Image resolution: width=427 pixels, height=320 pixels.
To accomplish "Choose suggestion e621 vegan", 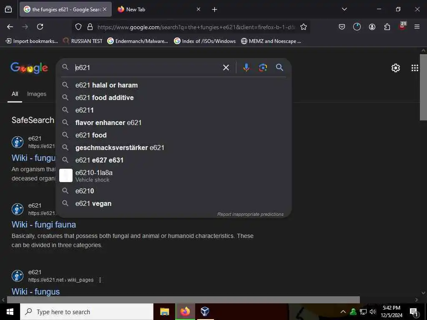I will 173,203.
